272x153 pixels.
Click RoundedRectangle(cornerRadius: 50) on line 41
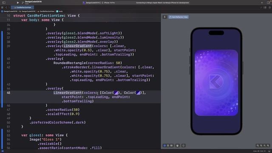[88, 63]
